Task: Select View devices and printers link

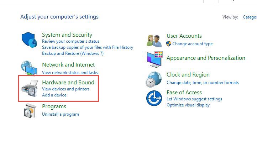Action: coord(65,89)
